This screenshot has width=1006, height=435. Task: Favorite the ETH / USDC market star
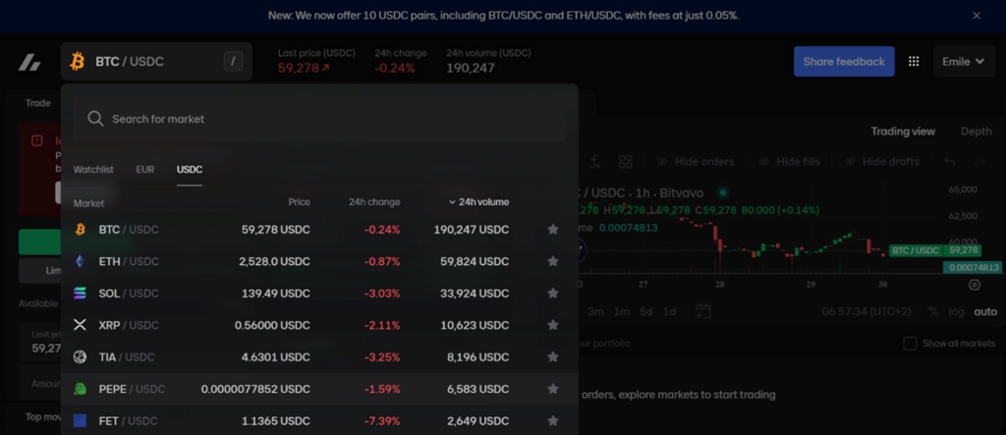[552, 261]
